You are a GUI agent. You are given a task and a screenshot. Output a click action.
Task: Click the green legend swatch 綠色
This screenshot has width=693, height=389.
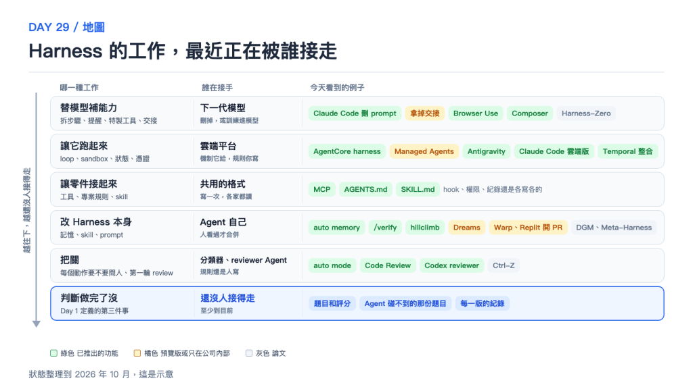53,353
